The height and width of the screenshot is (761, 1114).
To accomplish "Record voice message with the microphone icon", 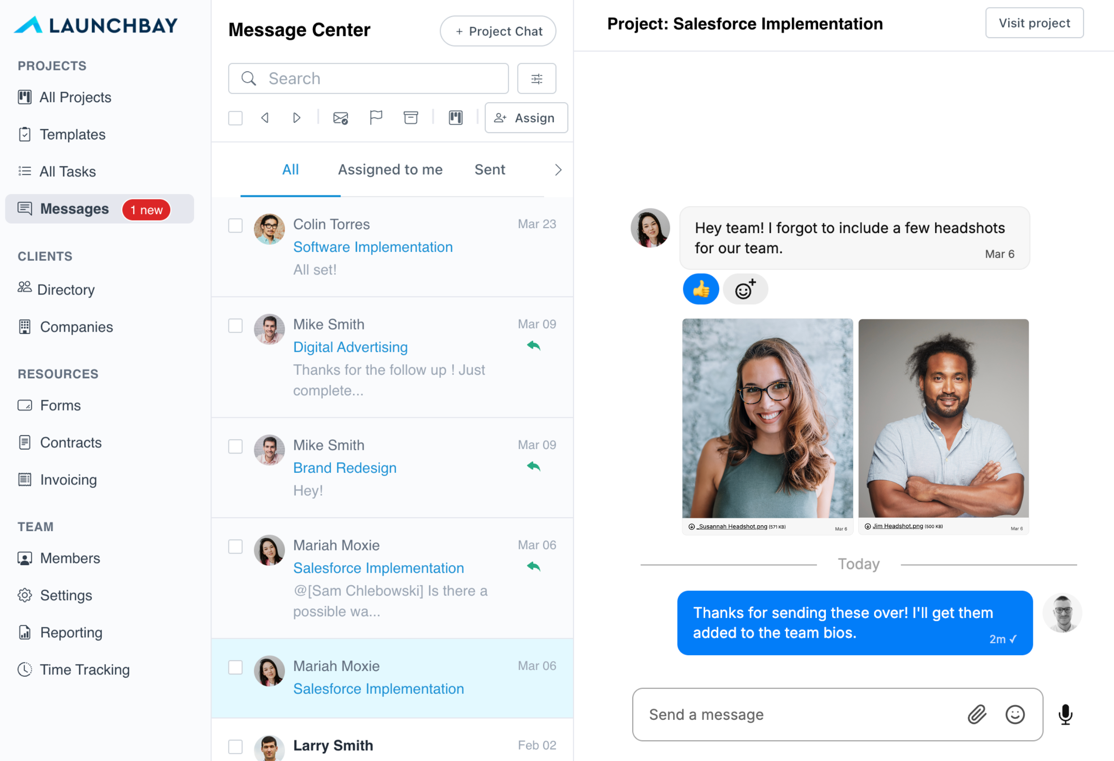I will coord(1065,714).
